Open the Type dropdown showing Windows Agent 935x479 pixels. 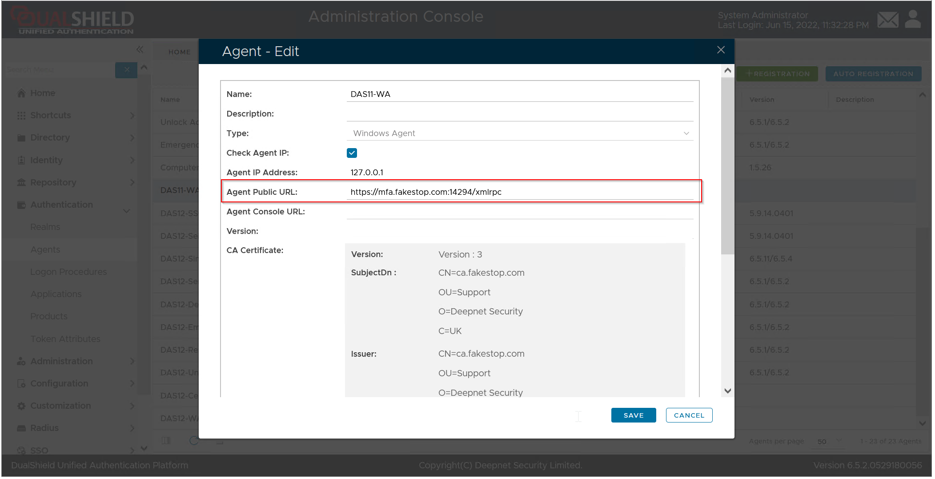(x=519, y=133)
